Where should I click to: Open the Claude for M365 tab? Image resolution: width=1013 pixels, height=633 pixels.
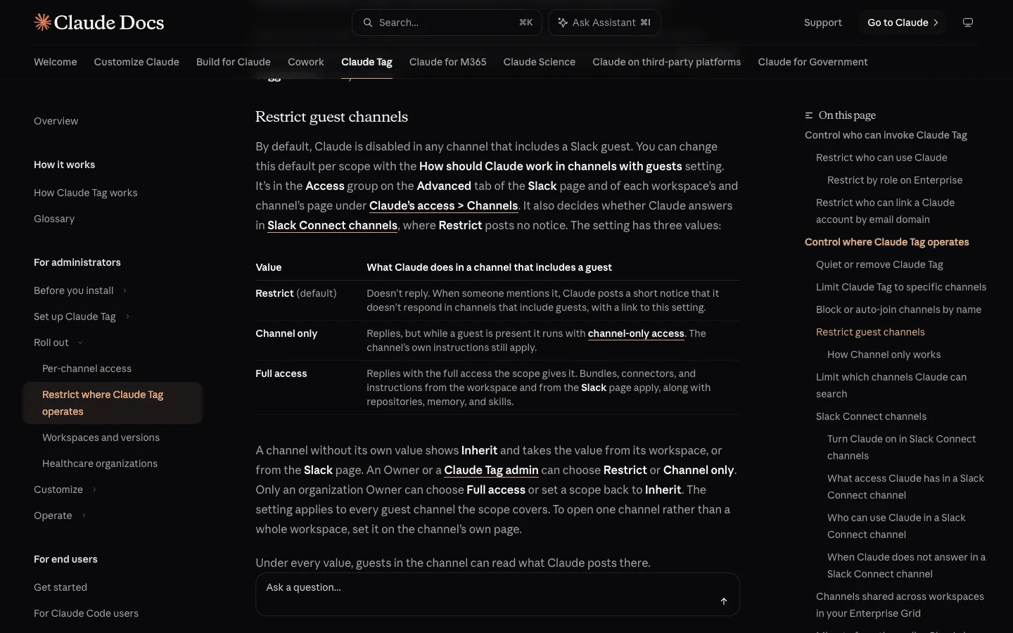point(448,62)
